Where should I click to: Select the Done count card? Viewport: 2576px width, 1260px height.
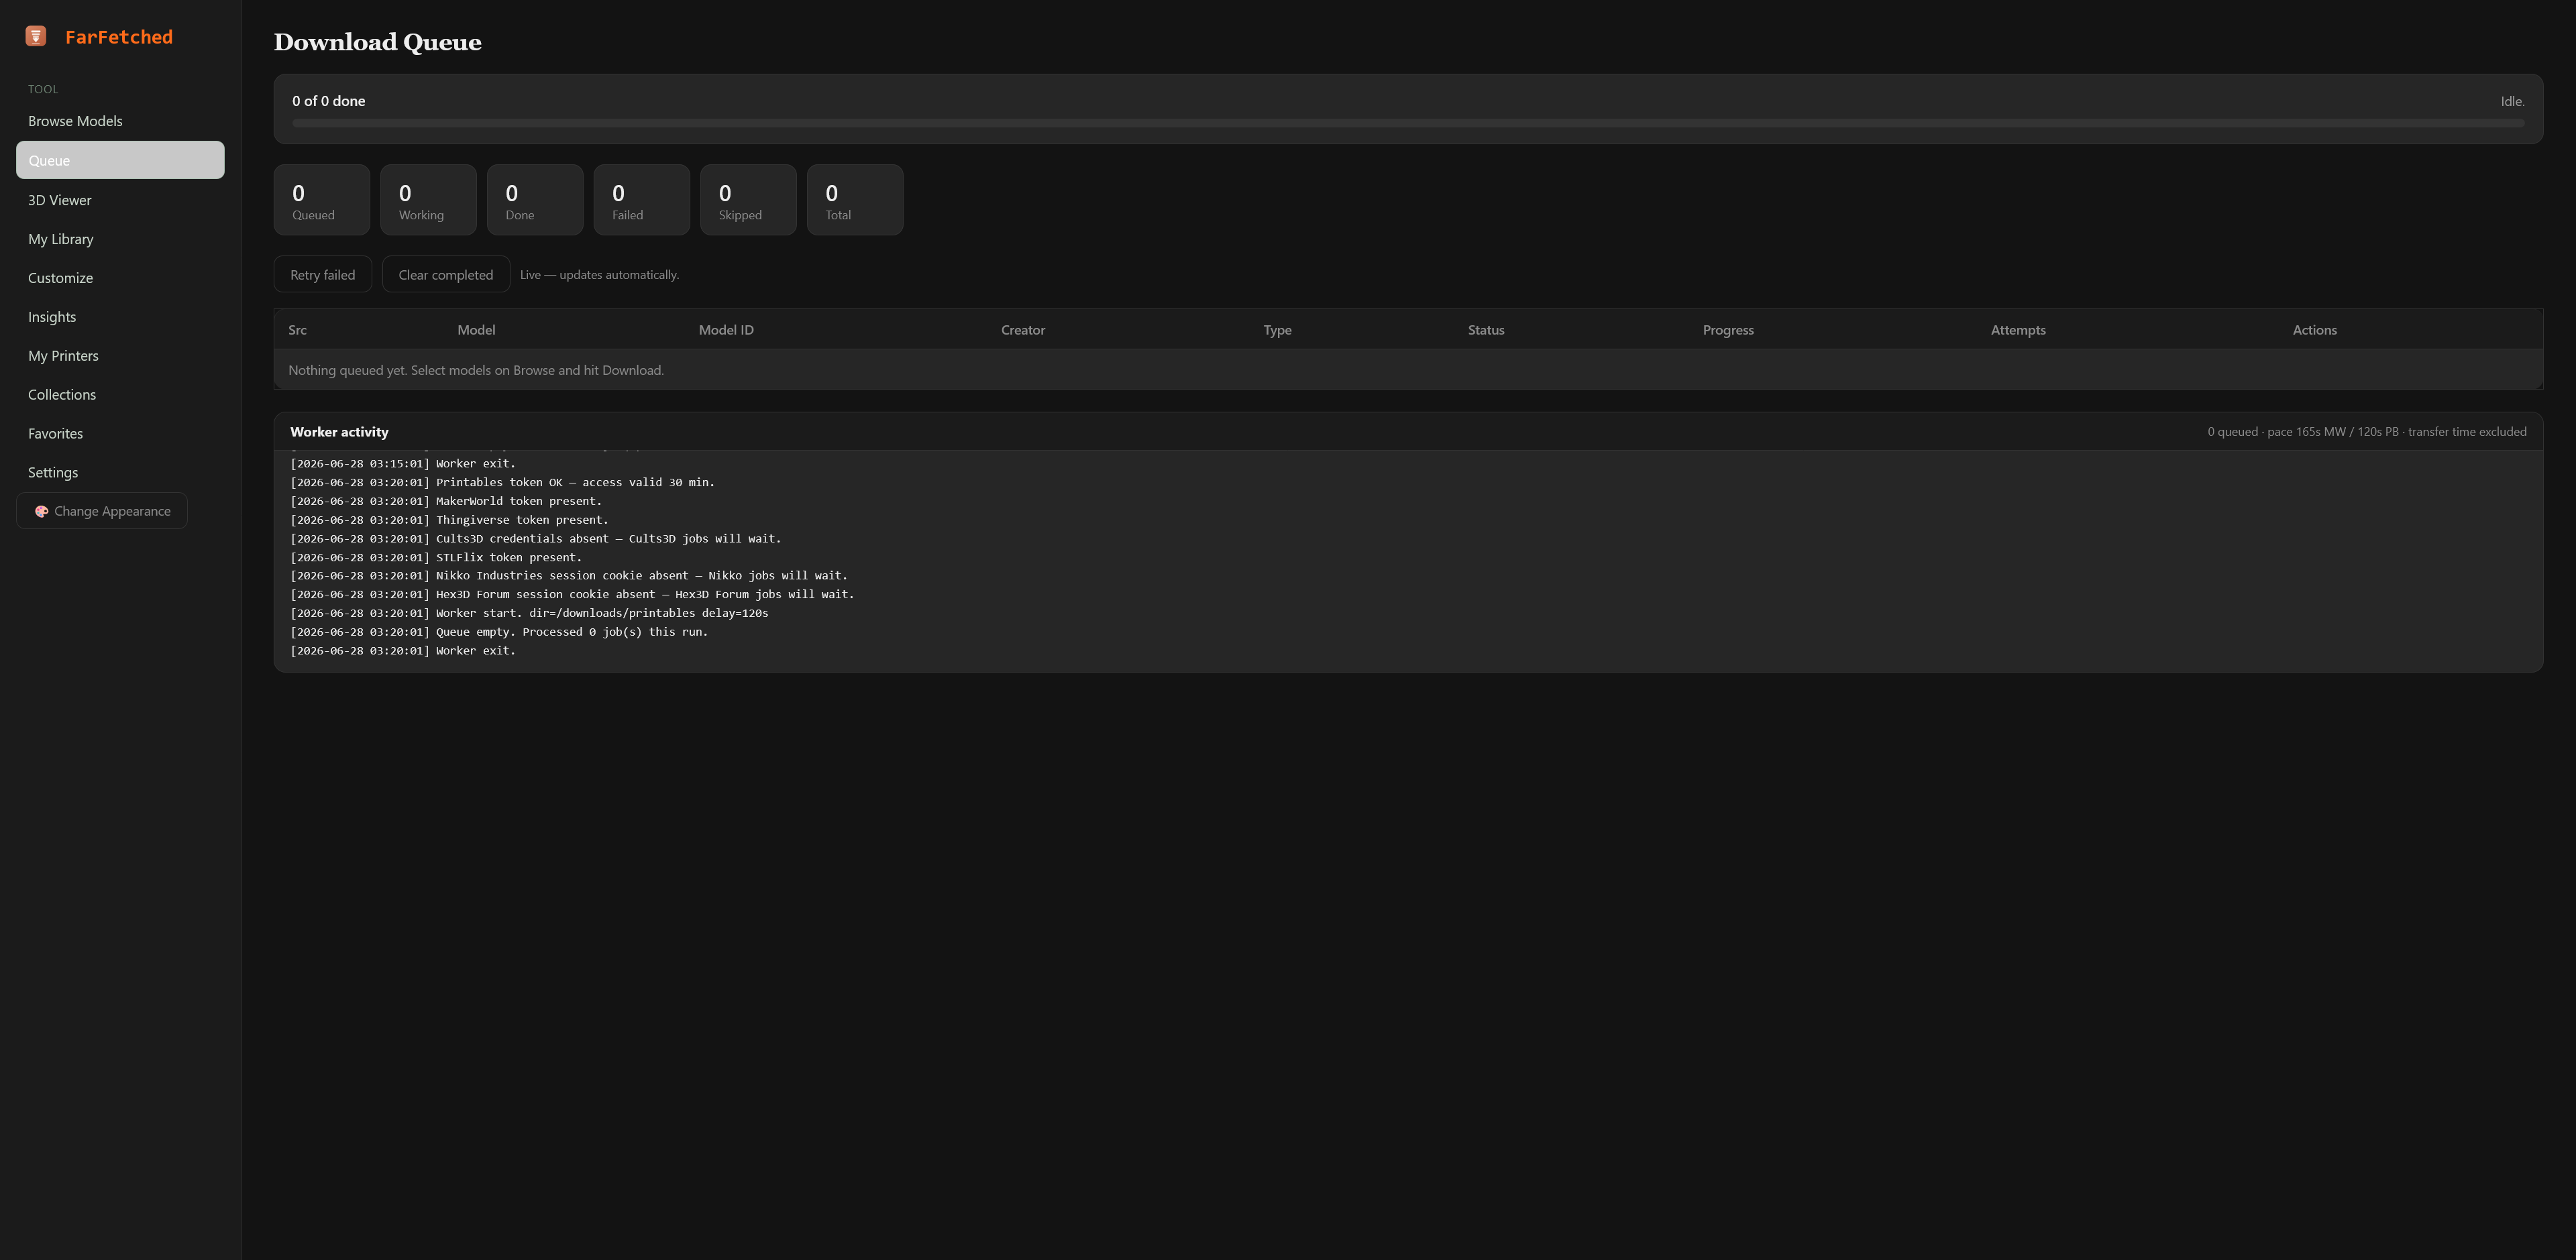pyautogui.click(x=535, y=200)
